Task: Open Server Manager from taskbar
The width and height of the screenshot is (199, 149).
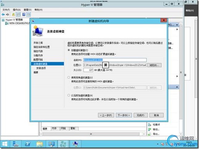Action: coord(15,144)
